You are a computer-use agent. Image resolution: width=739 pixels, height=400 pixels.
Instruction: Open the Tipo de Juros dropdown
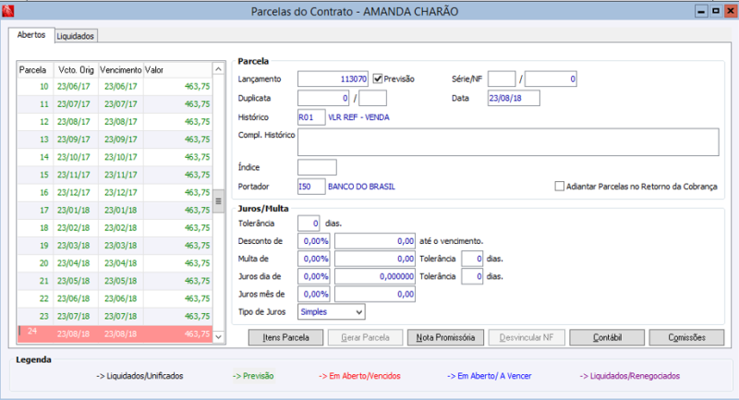pos(332,311)
